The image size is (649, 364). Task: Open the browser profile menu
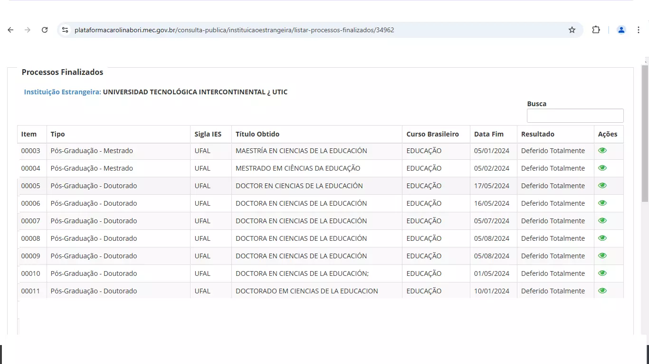click(621, 30)
